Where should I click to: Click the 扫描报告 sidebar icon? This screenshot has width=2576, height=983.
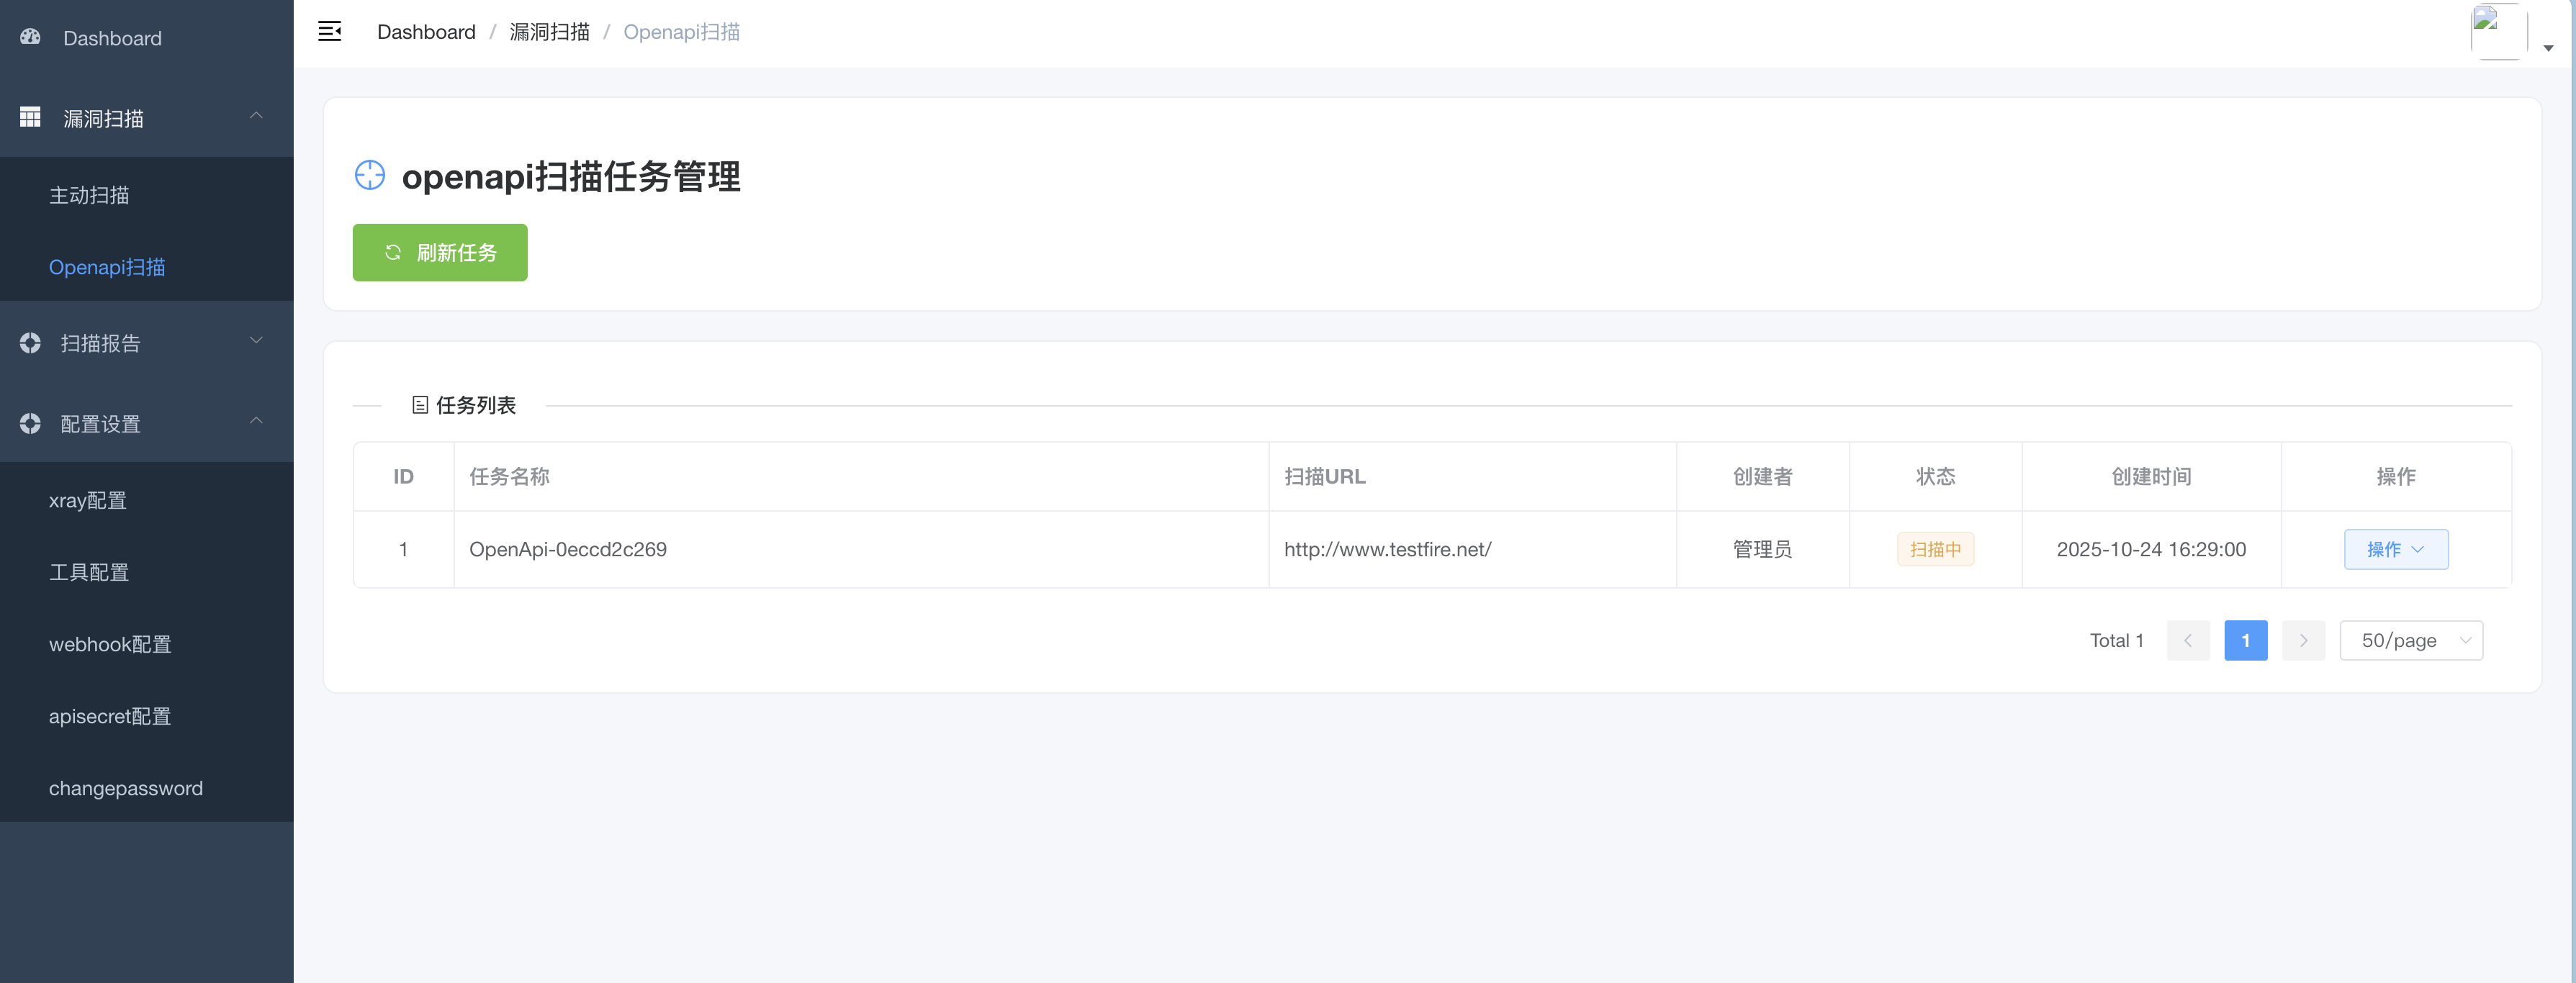point(31,343)
